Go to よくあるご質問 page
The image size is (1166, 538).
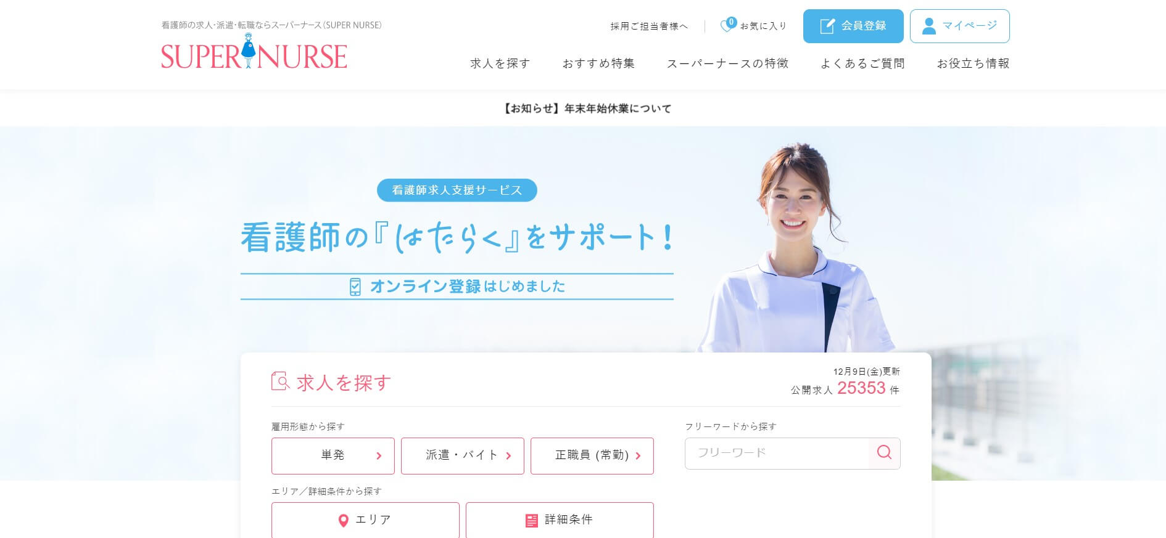point(862,63)
